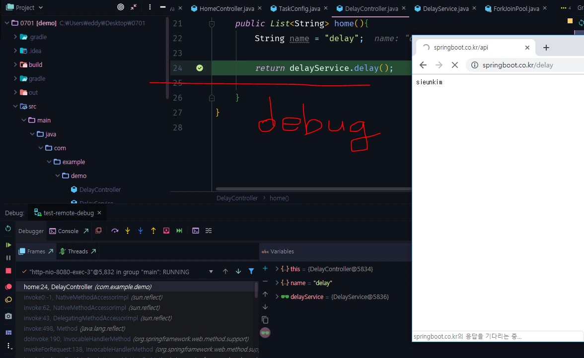Collapse the java folder
The height and width of the screenshot is (358, 584).
pyautogui.click(x=32, y=134)
